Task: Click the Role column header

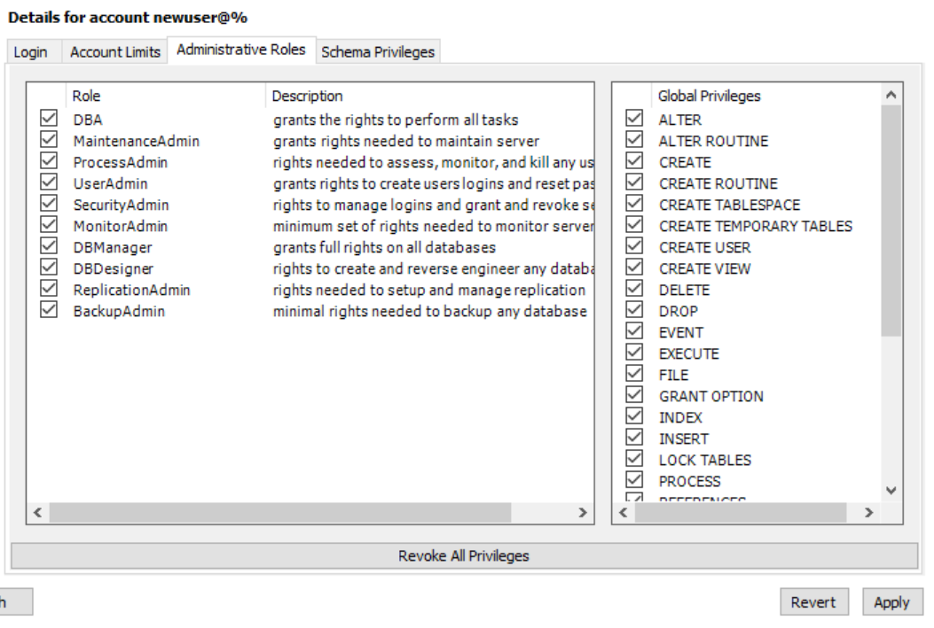Action: [x=165, y=96]
